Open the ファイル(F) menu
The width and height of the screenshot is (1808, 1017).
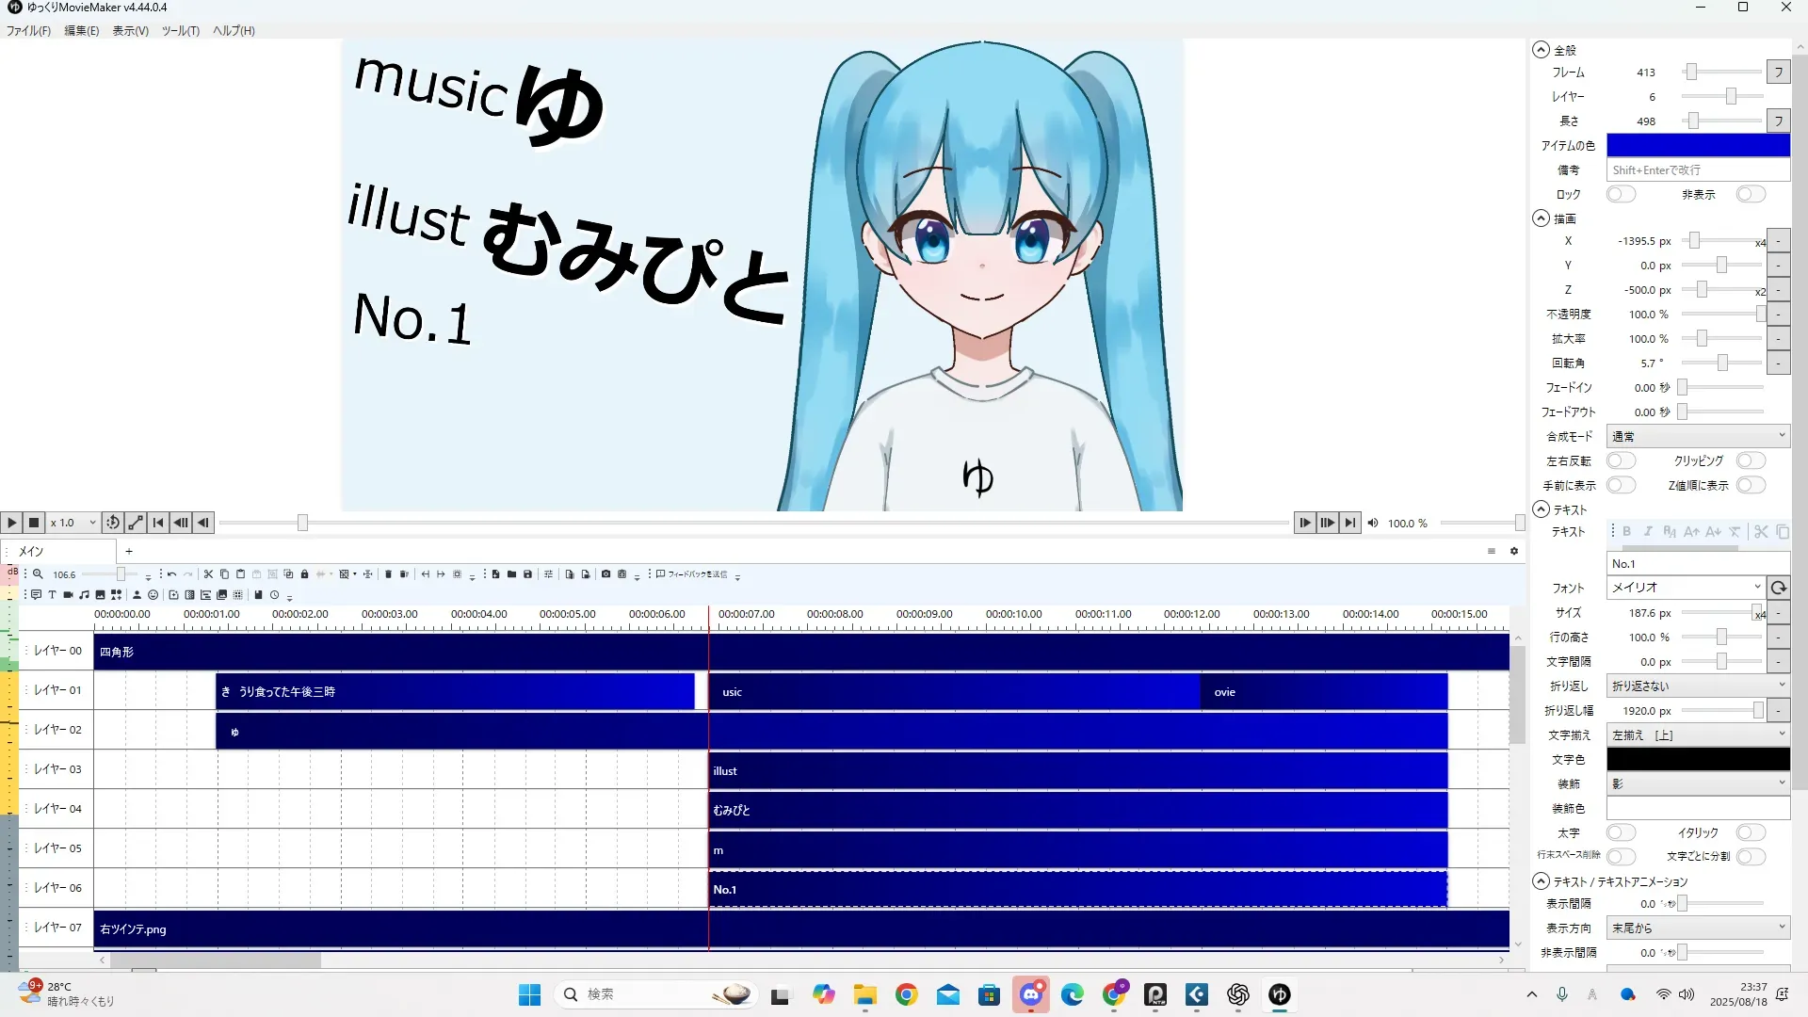(28, 30)
